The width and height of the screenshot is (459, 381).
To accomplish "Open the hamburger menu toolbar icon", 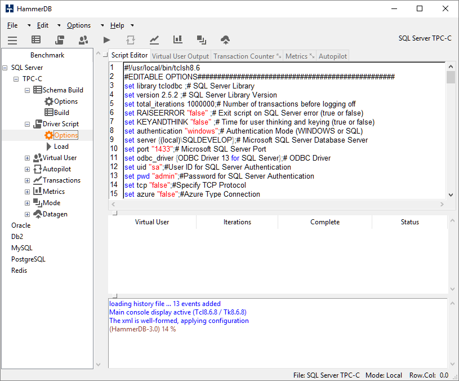I will pyautogui.click(x=12, y=40).
